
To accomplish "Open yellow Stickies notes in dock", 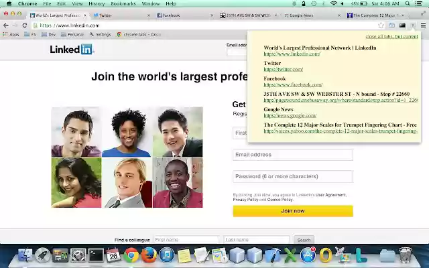I will (x=184, y=255).
